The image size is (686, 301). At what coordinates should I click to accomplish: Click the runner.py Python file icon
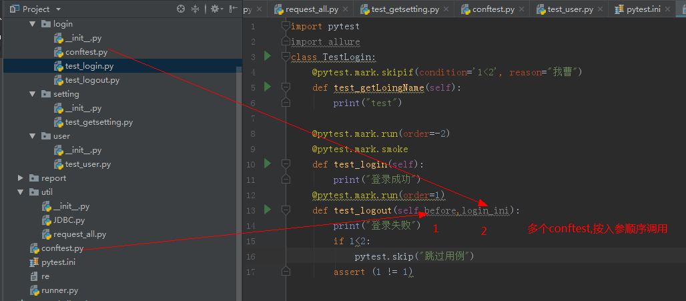click(x=34, y=290)
